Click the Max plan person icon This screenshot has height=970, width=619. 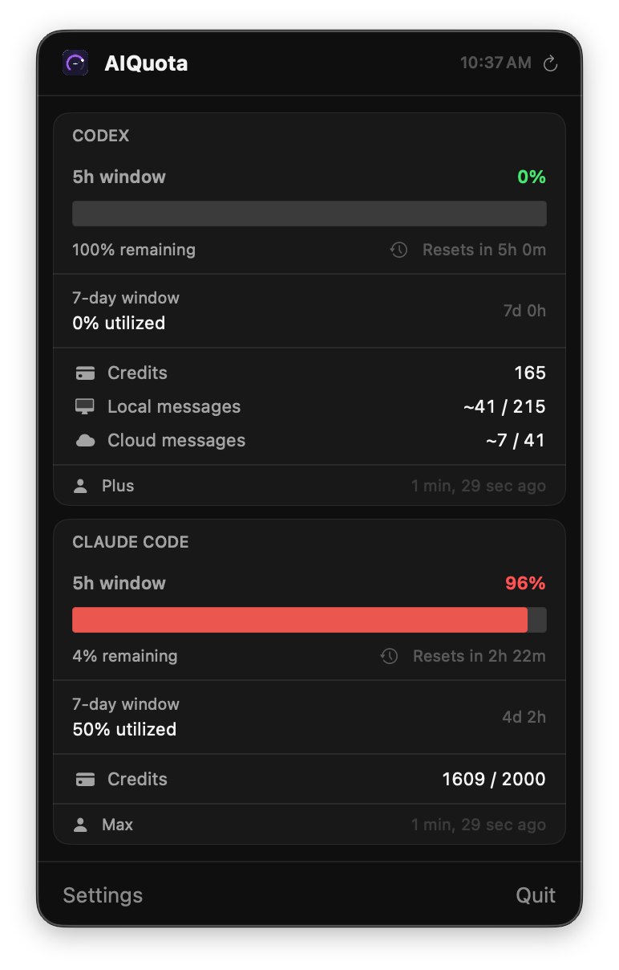[80, 825]
